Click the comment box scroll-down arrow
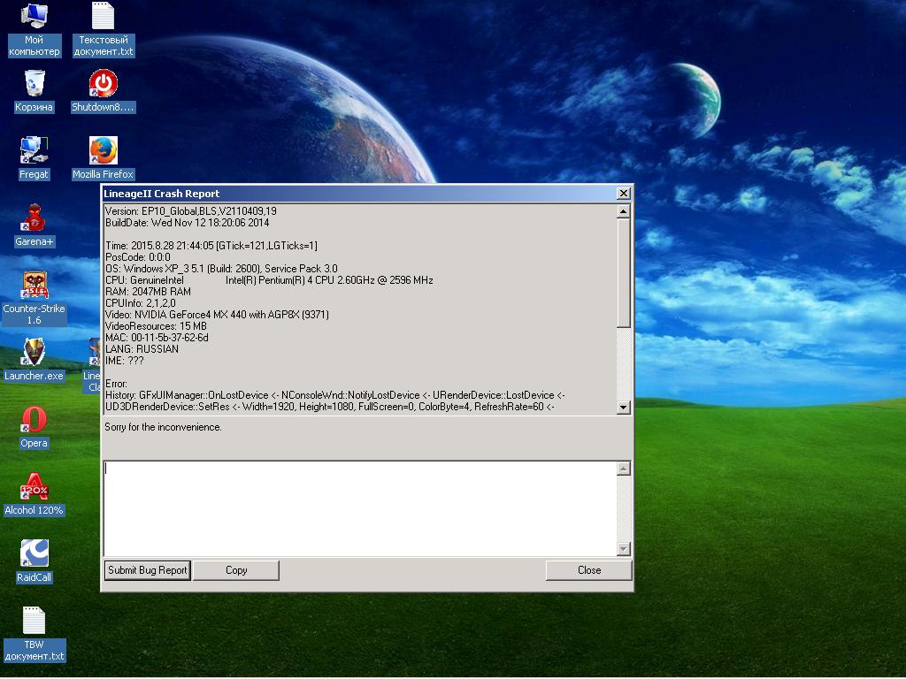This screenshot has width=906, height=679. (x=623, y=548)
